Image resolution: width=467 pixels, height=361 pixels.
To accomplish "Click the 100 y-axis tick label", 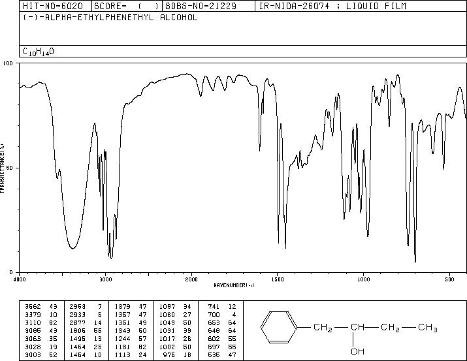I will [8, 63].
